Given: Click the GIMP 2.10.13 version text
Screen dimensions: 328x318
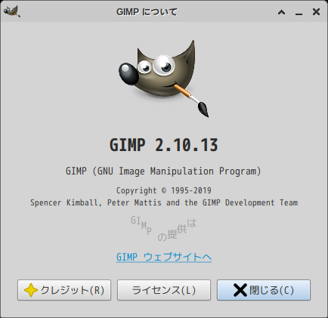Looking at the screenshot, I should click(164, 145).
